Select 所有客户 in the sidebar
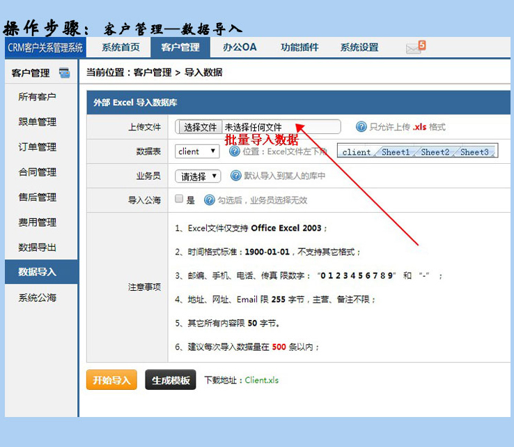Image resolution: width=514 pixels, height=447 pixels. click(38, 97)
